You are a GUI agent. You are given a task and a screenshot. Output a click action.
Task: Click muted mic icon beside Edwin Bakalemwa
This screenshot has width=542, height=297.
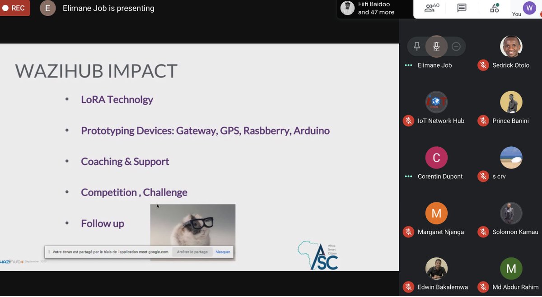(x=408, y=287)
